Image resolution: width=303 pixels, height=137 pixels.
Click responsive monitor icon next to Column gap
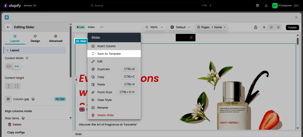pyautogui.click(x=33, y=99)
